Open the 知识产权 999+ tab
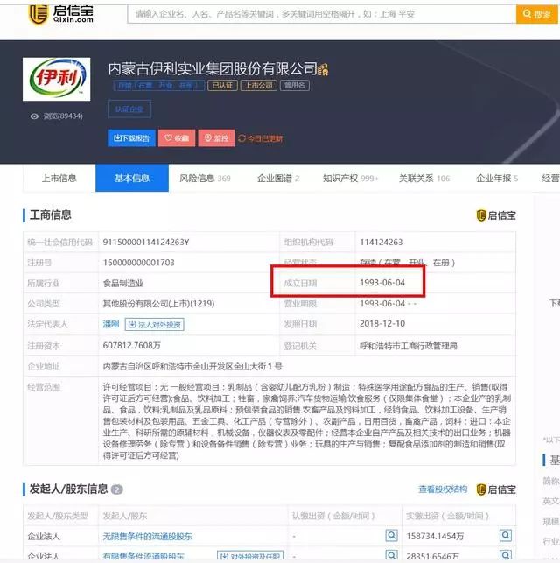Viewport: 560px width, 563px height. pyautogui.click(x=351, y=178)
